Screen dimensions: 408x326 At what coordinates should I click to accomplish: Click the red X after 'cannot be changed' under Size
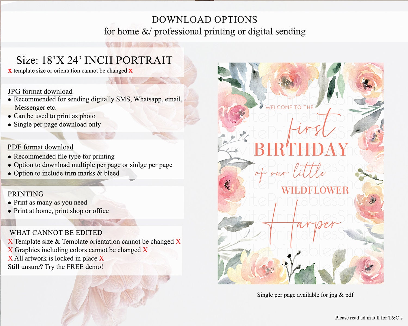click(131, 71)
